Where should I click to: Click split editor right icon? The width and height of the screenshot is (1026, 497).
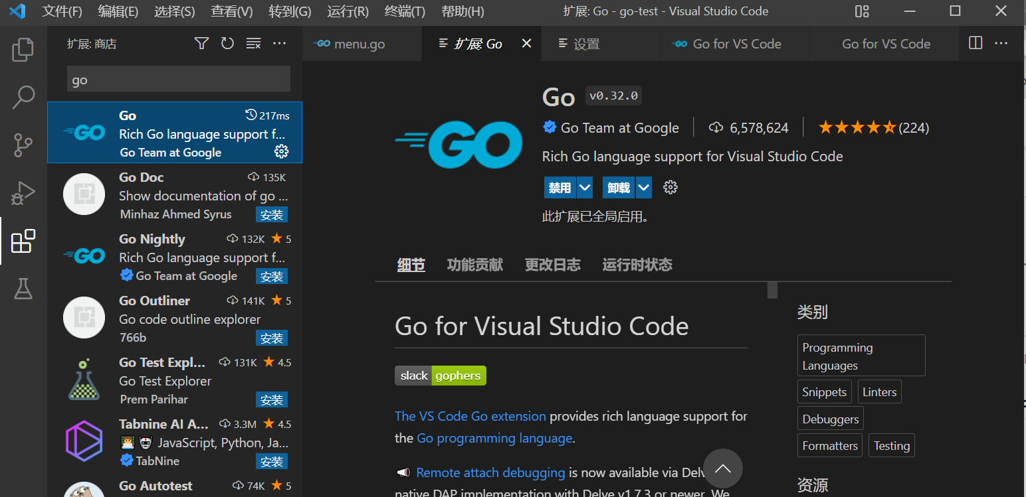[975, 44]
